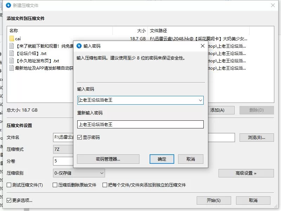
Task: Select the cai folder icon
Action: point(12,38)
